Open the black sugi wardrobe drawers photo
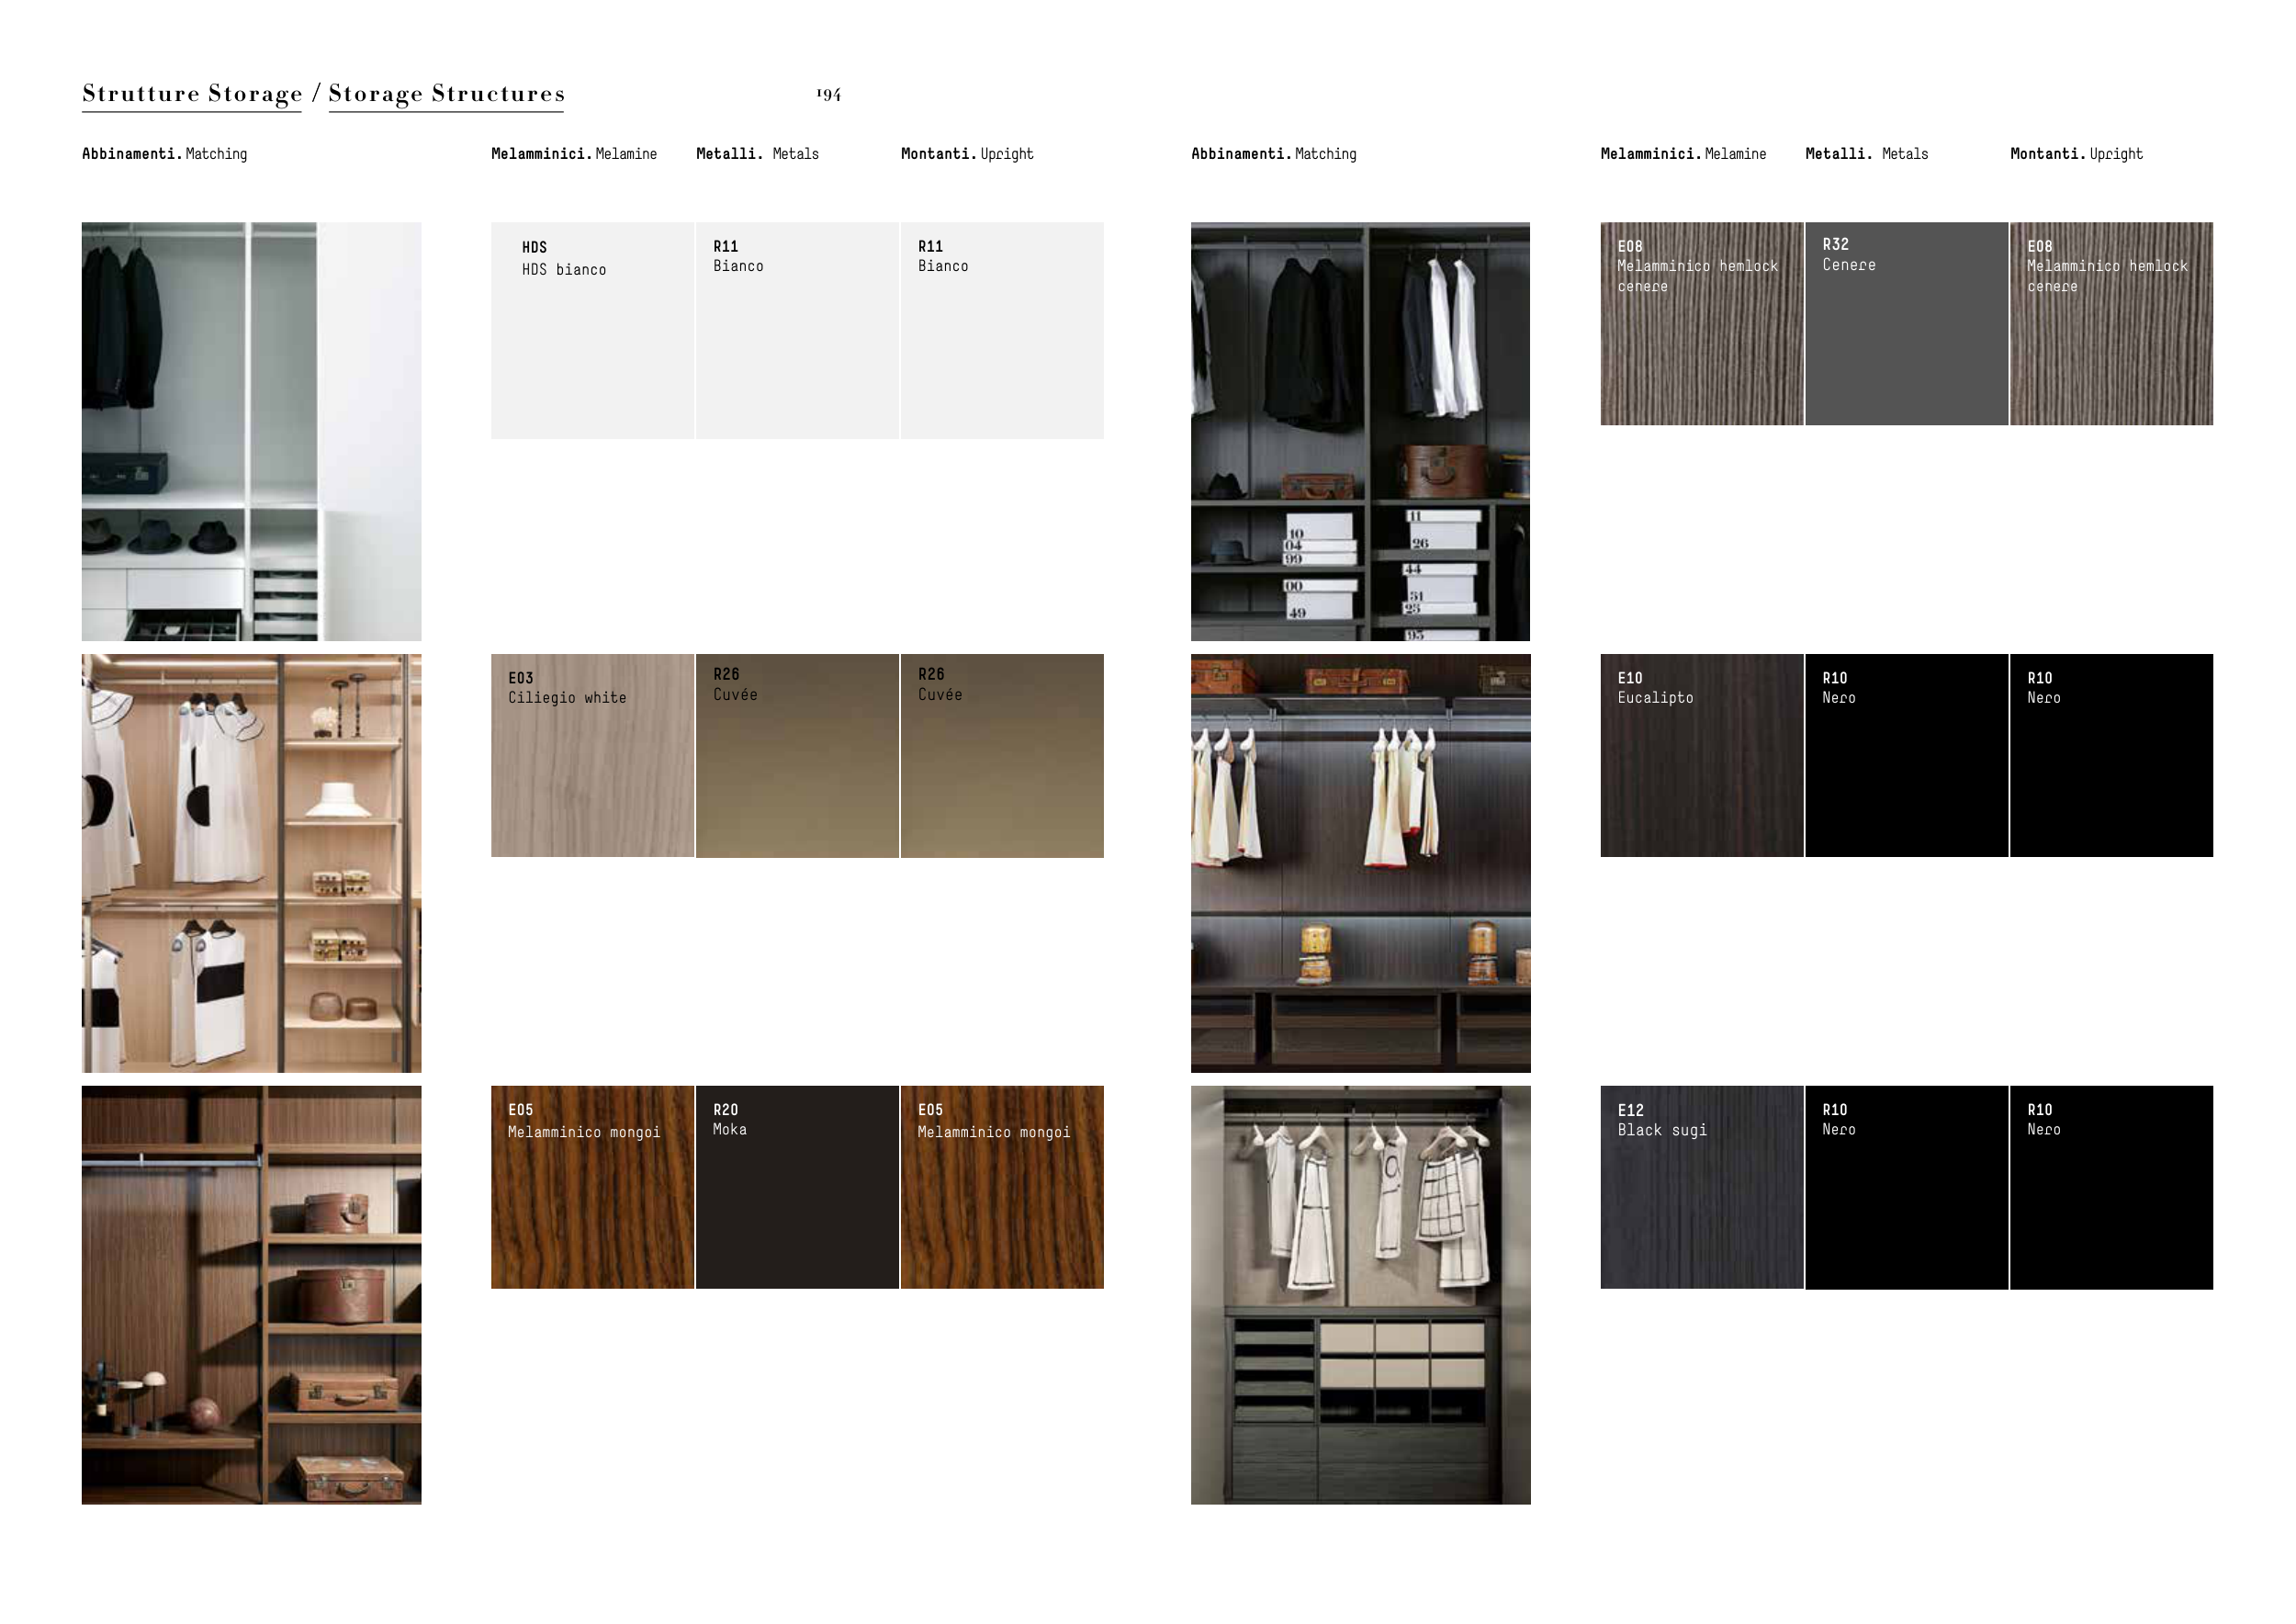 1360,1295
